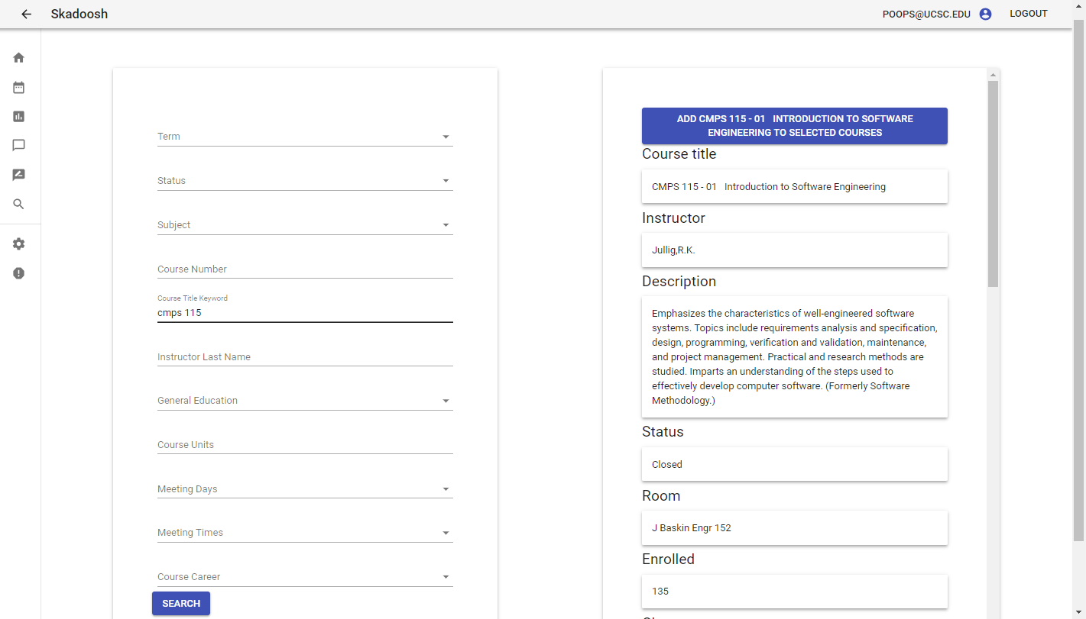Click the Skadoosh app title
1086x619 pixels.
point(79,14)
